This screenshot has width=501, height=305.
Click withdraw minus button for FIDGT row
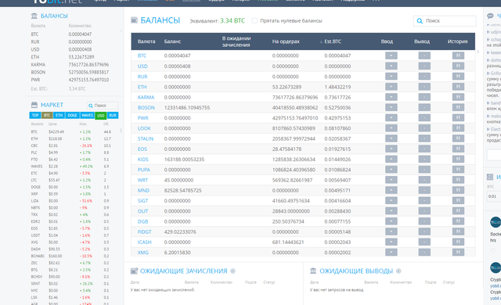click(x=424, y=231)
